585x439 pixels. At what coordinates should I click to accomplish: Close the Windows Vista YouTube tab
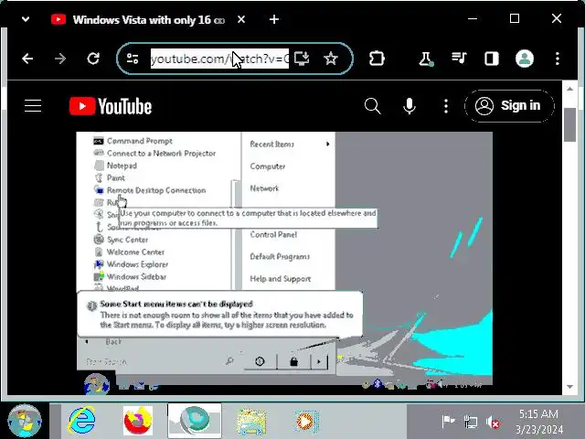(x=241, y=19)
